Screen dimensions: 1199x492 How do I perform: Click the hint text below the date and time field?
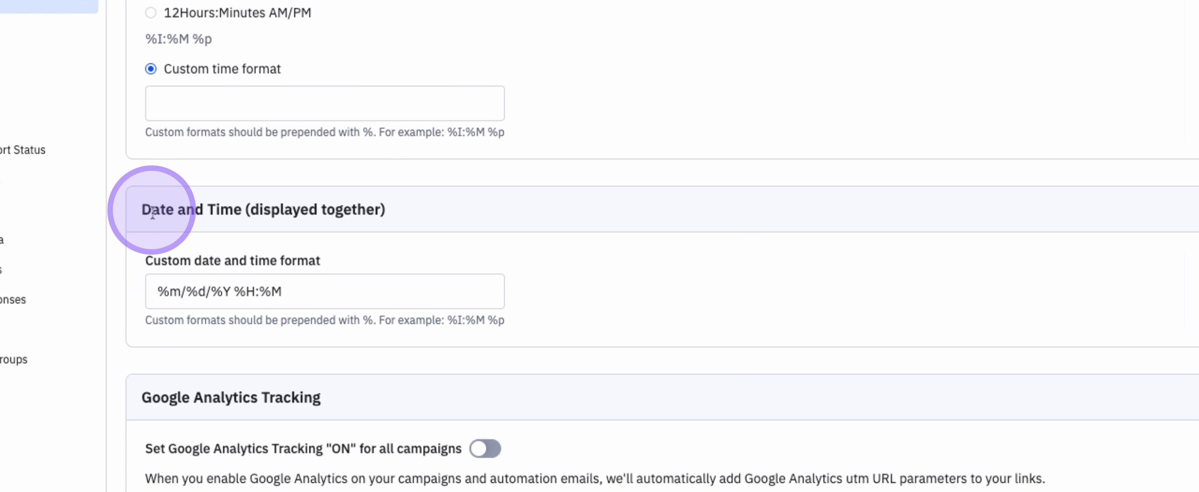324,320
